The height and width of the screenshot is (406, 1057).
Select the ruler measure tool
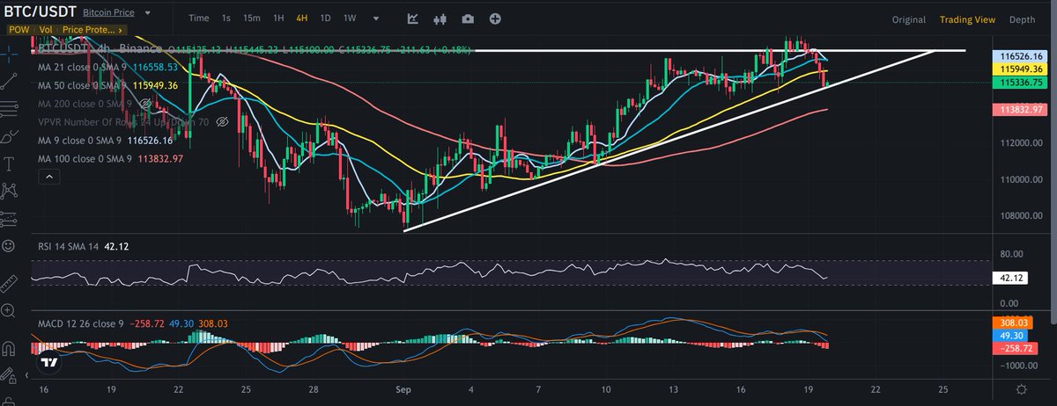[8, 283]
